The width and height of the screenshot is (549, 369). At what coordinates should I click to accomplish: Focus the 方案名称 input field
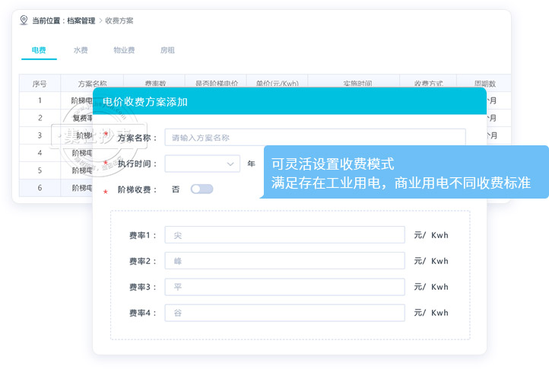click(315, 138)
